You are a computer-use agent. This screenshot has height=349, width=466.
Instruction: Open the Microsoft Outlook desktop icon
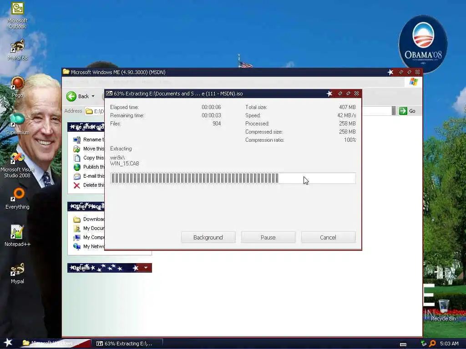17,15
